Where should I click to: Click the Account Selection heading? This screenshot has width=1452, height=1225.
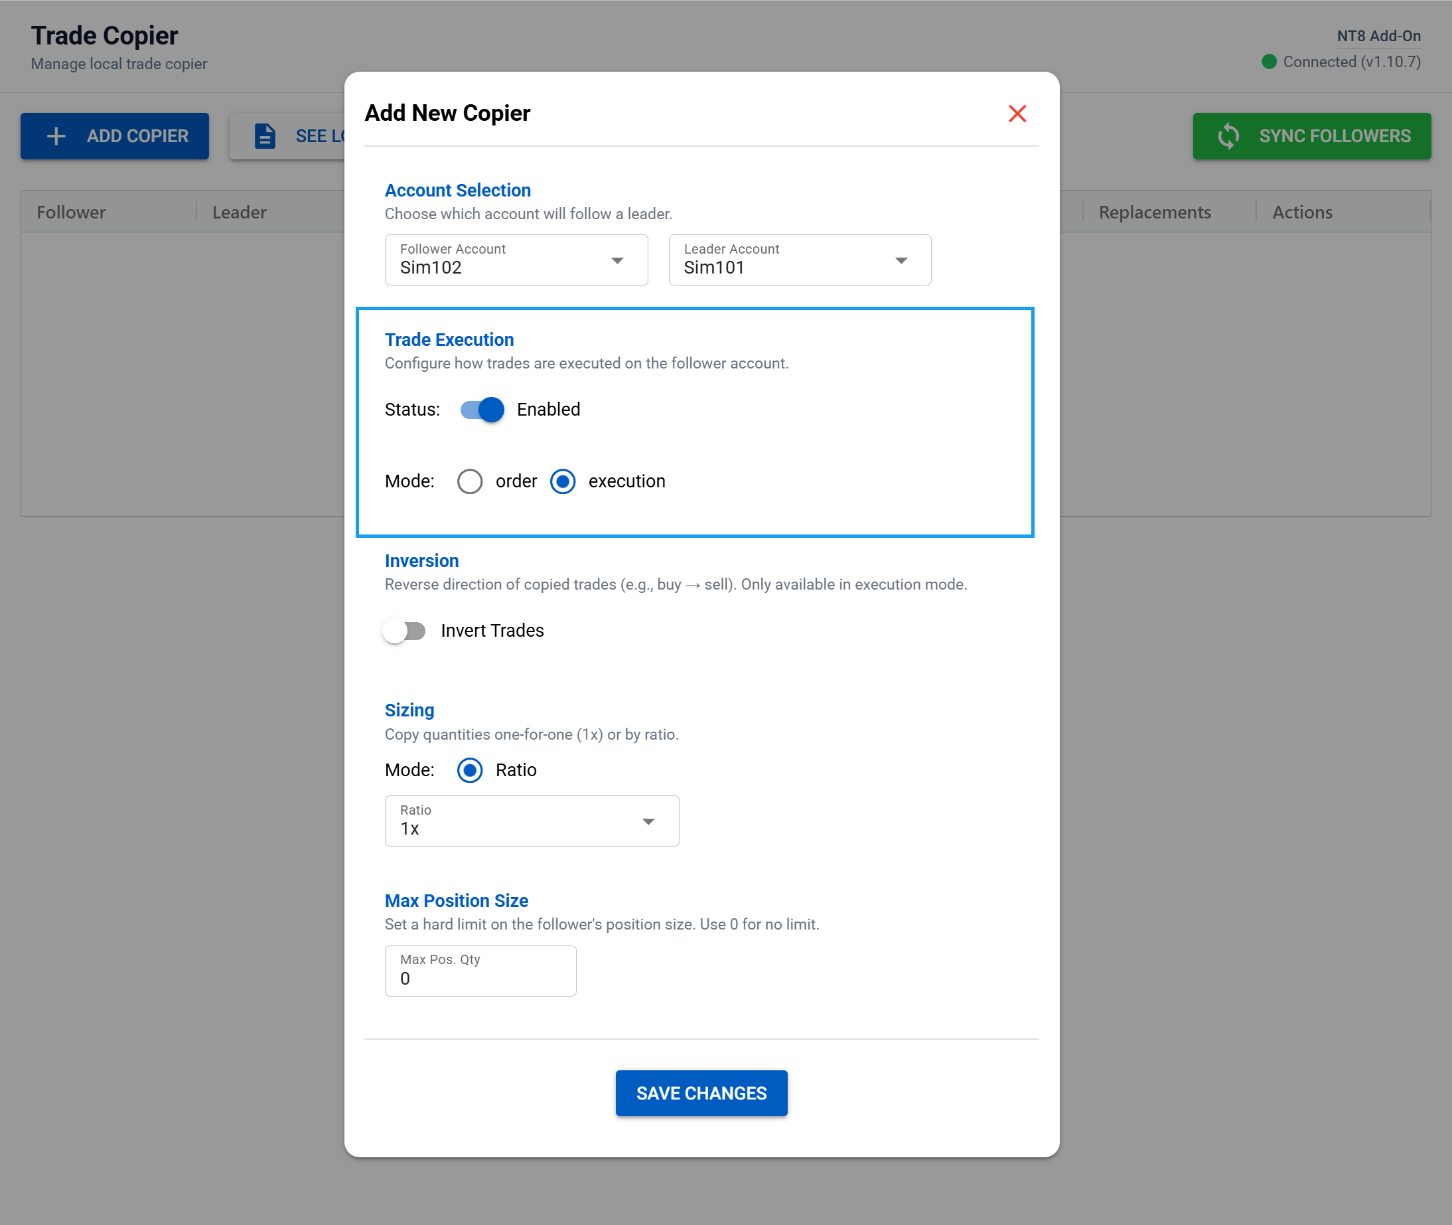click(x=457, y=191)
